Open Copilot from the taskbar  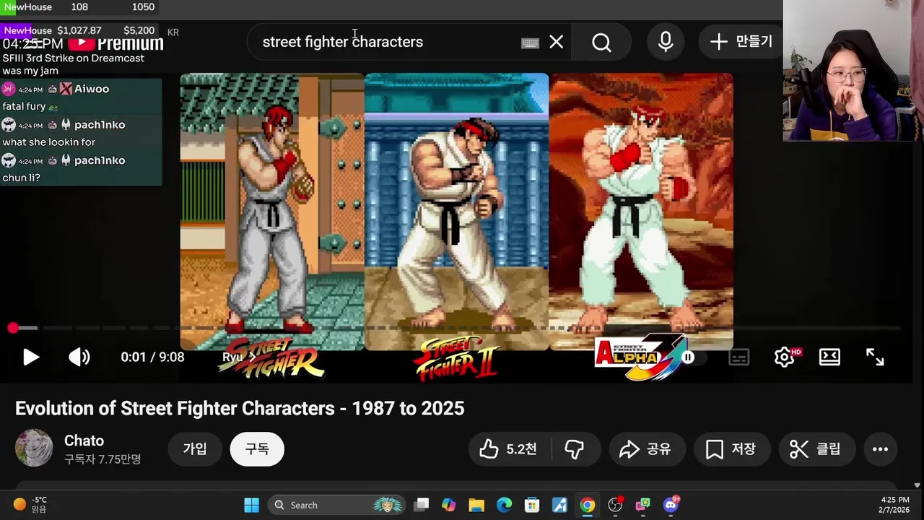point(449,505)
